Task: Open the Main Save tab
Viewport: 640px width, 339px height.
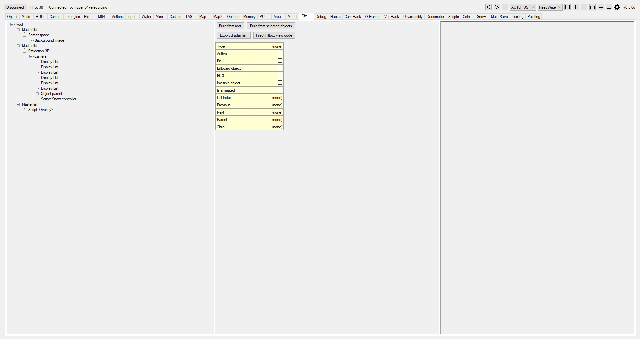Action: tap(499, 17)
